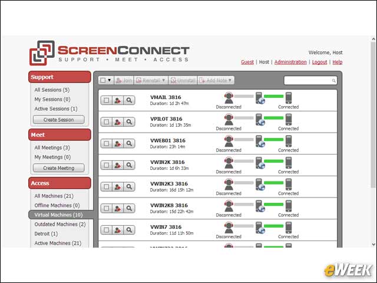Select All Meetings (3)
The width and height of the screenshot is (377, 283).
52,147
